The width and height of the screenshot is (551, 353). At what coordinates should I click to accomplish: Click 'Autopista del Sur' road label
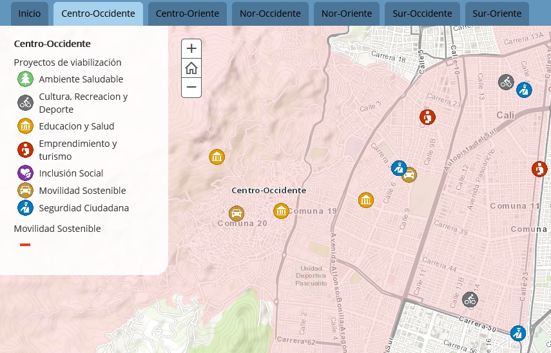470,149
